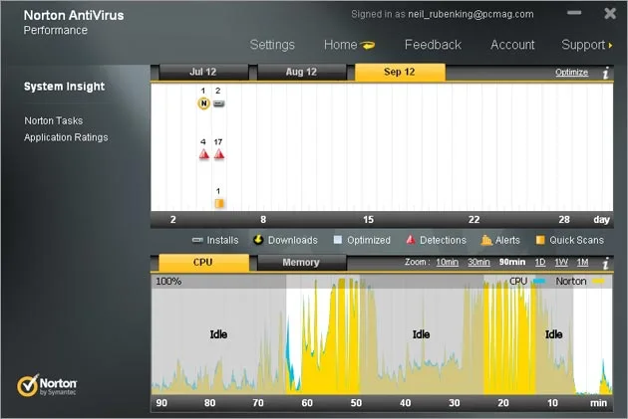Open the Settings menu
628x419 pixels.
(x=272, y=45)
